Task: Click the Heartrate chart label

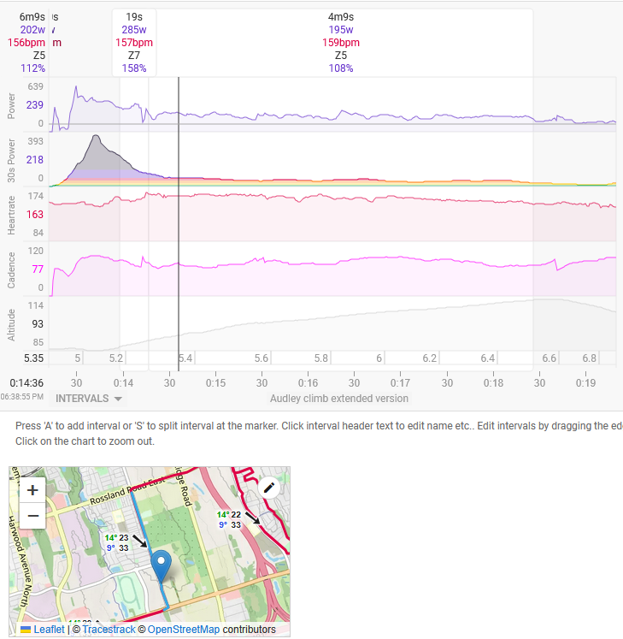Action: coord(11,216)
